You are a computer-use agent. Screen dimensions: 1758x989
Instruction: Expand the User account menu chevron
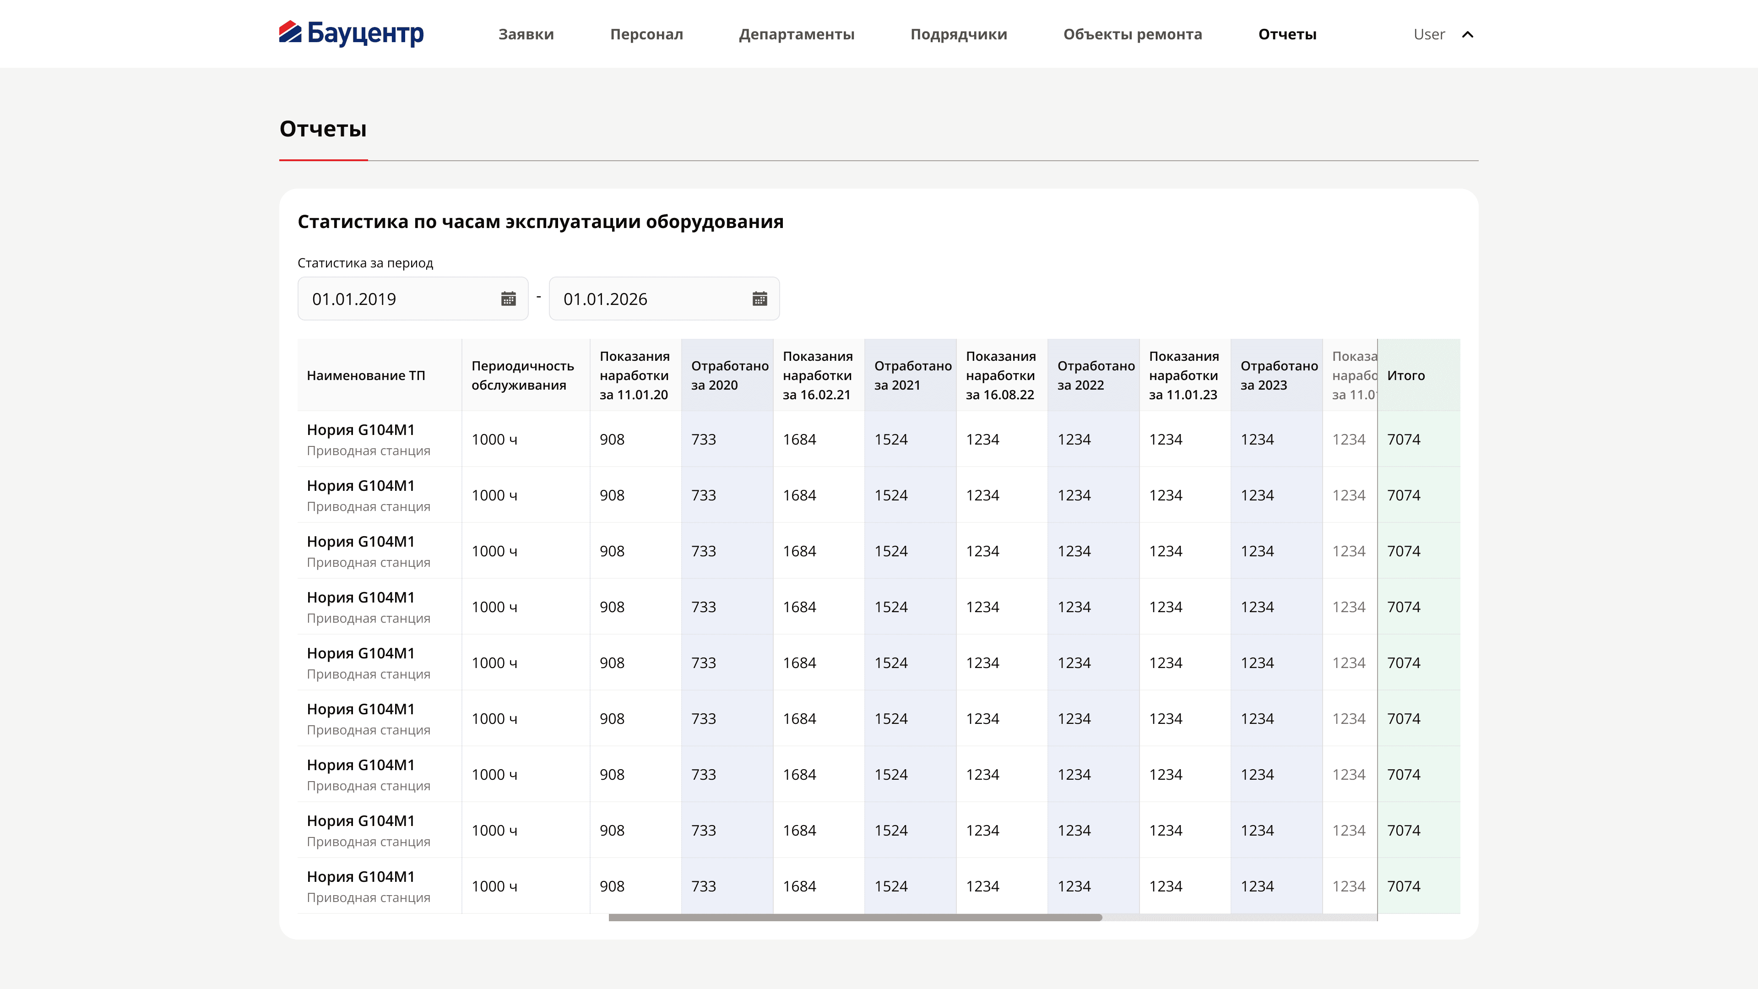point(1468,34)
